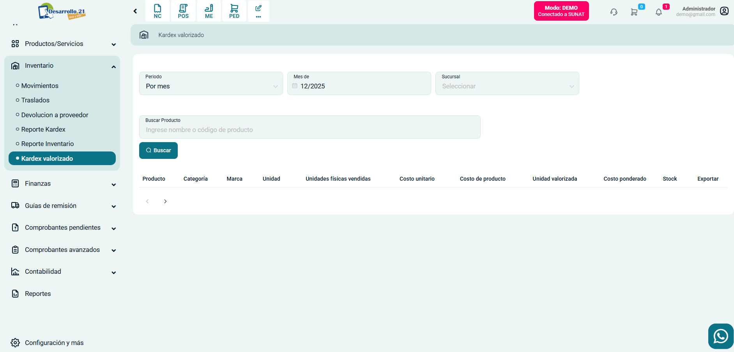This screenshot has height=352, width=734.
Task: Click the Modo DEMO status button
Action: click(x=561, y=11)
